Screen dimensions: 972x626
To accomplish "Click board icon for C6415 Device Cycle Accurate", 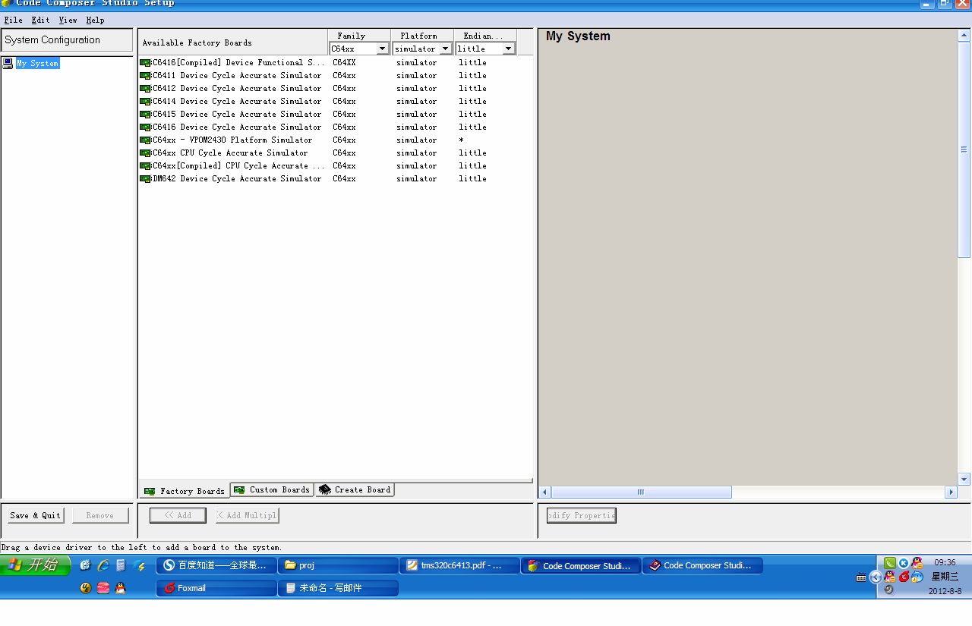I will pyautogui.click(x=145, y=115).
